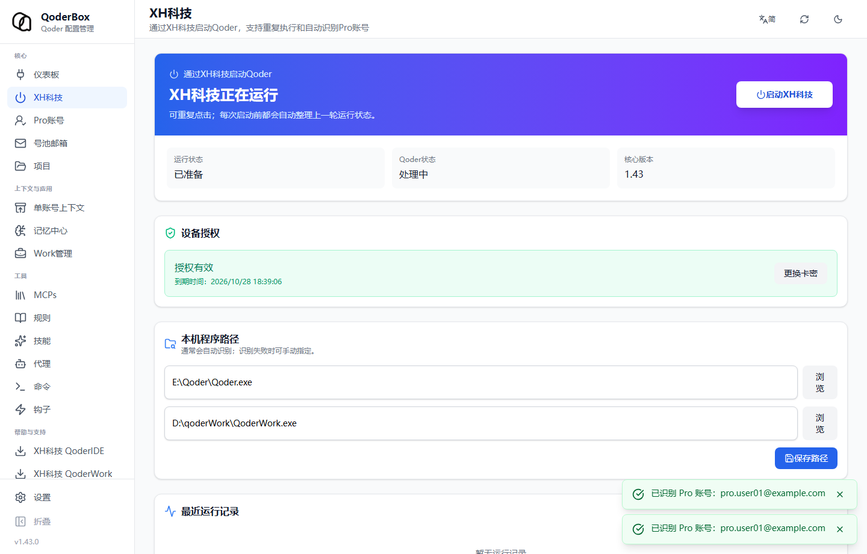Browse for Qoder.exe path

pos(820,382)
